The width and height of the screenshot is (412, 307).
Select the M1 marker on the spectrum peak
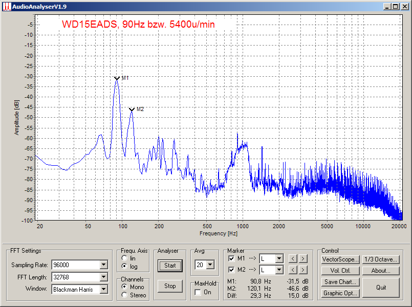click(x=117, y=78)
